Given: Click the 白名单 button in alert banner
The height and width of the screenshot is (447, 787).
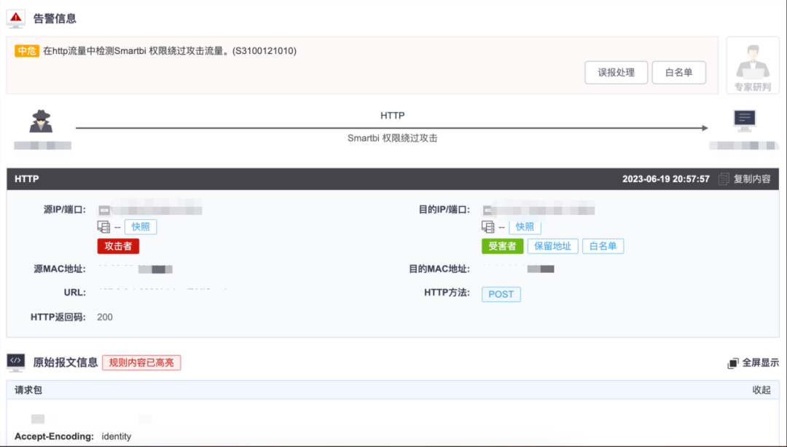Looking at the screenshot, I should click(x=678, y=72).
